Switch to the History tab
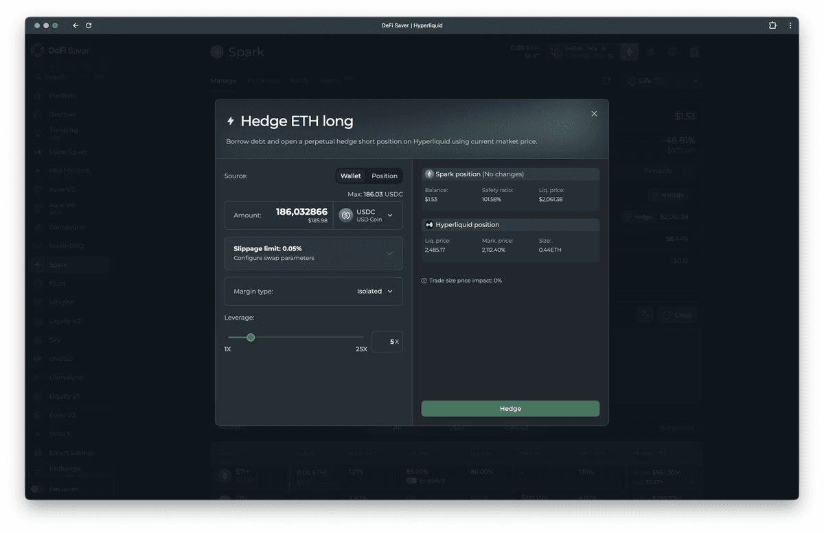The width and height of the screenshot is (824, 533). click(330, 81)
